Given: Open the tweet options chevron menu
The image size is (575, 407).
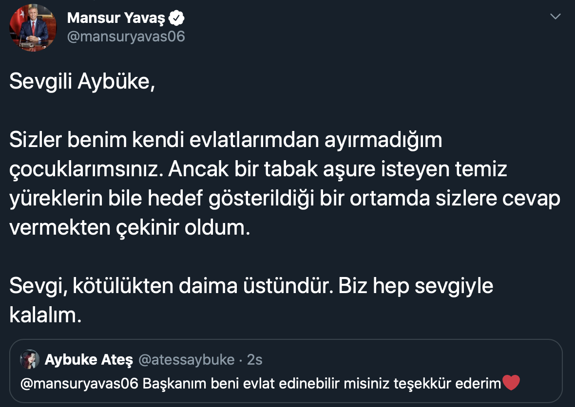Looking at the screenshot, I should [x=555, y=17].
